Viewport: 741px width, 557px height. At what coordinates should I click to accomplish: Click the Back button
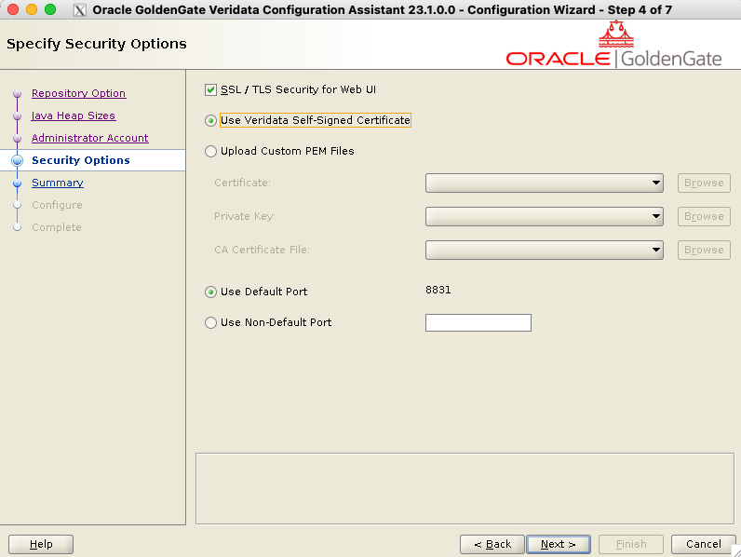[x=492, y=544]
